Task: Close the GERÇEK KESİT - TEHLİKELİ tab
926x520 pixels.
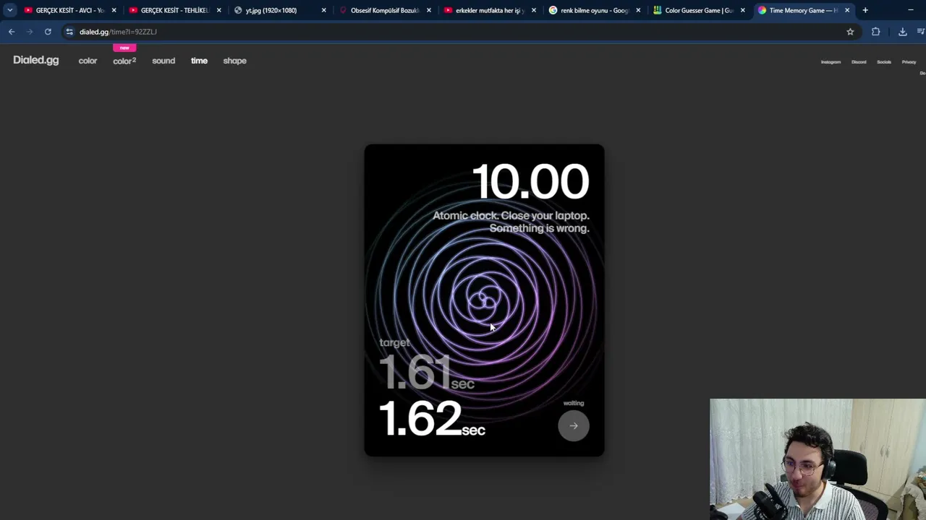Action: [218, 10]
